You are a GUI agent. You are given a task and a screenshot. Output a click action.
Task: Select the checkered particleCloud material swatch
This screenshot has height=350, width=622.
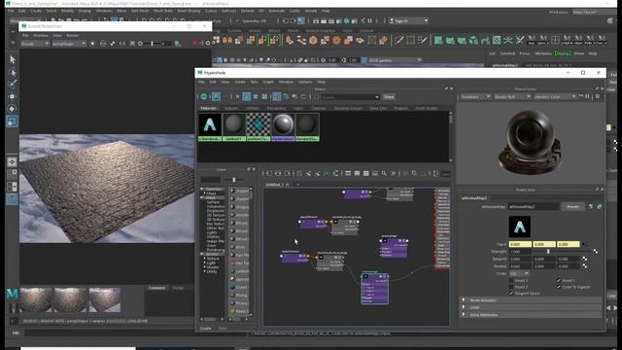(x=259, y=127)
